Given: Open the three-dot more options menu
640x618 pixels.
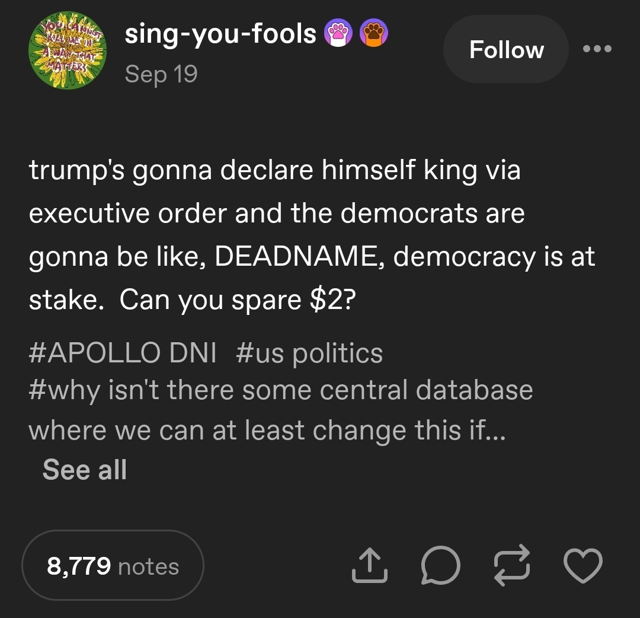Looking at the screenshot, I should click(x=597, y=49).
